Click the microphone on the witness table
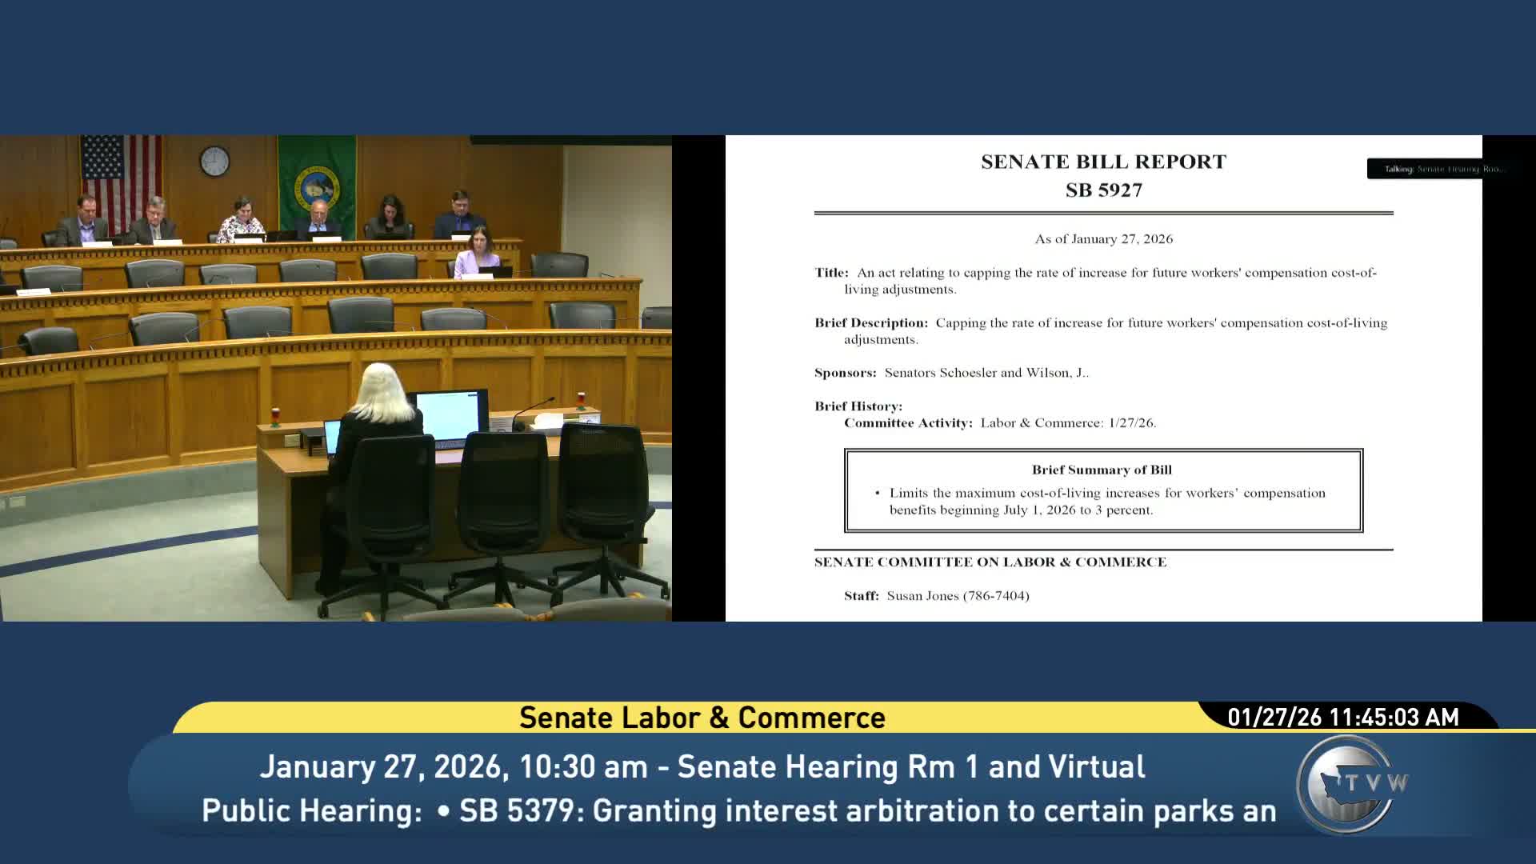This screenshot has width=1536, height=864. click(x=534, y=409)
